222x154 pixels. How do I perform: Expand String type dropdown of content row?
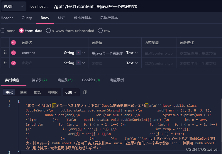tap(84, 53)
